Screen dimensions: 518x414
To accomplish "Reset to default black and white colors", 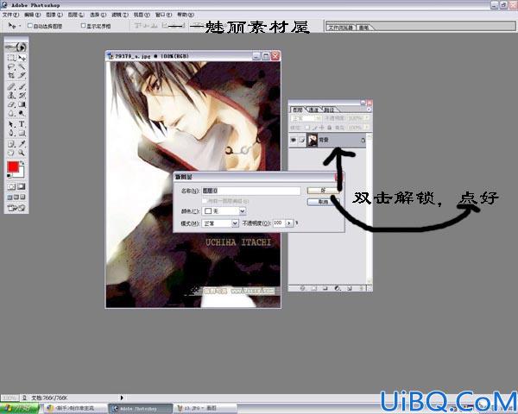I will (x=9, y=176).
